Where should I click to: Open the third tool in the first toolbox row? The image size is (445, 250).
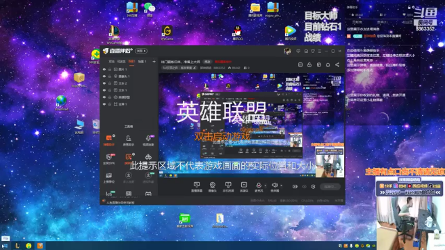point(148,140)
